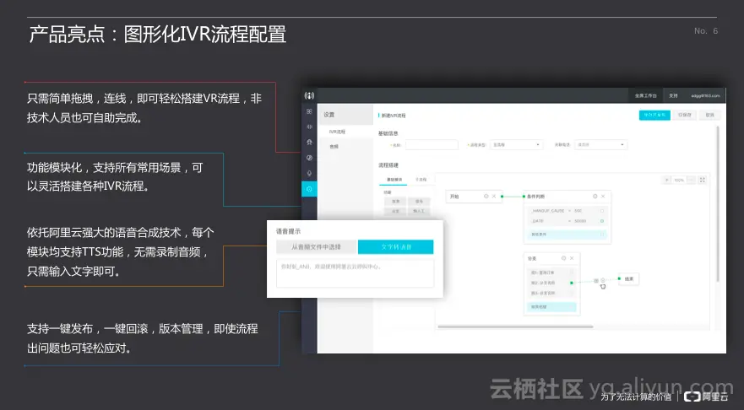
Task: Expand the 关联电话 dropdown
Action: click(x=600, y=144)
